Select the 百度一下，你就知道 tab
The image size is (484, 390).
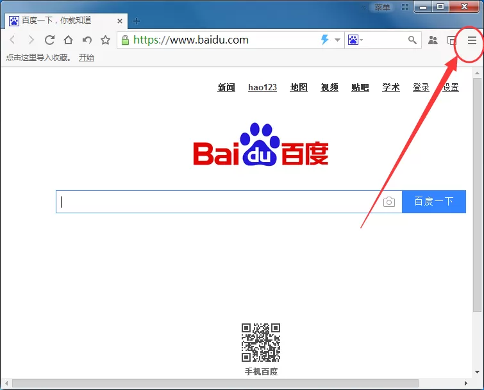pyautogui.click(x=67, y=20)
